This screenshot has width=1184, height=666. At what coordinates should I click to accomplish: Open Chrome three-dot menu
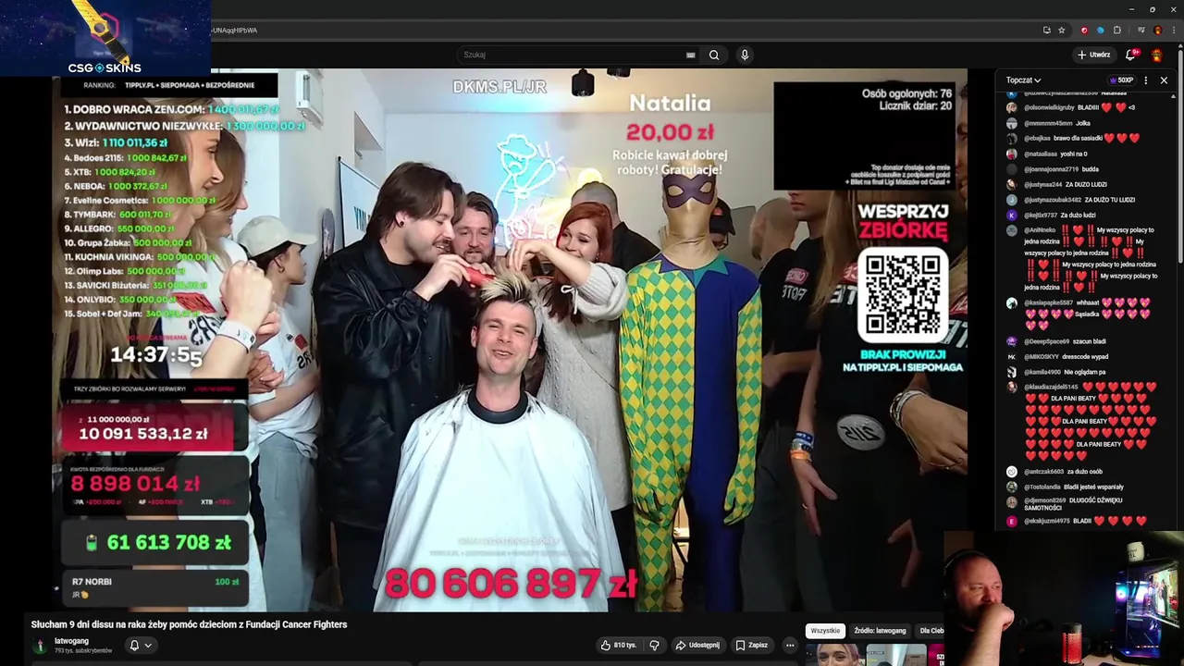(x=1172, y=30)
